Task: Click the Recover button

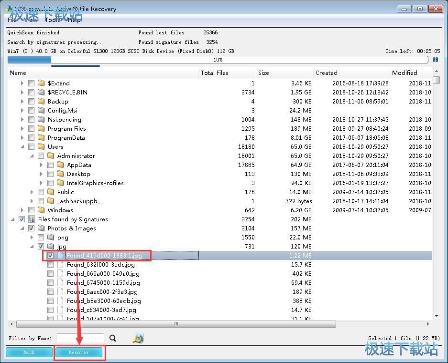Action: point(79,352)
